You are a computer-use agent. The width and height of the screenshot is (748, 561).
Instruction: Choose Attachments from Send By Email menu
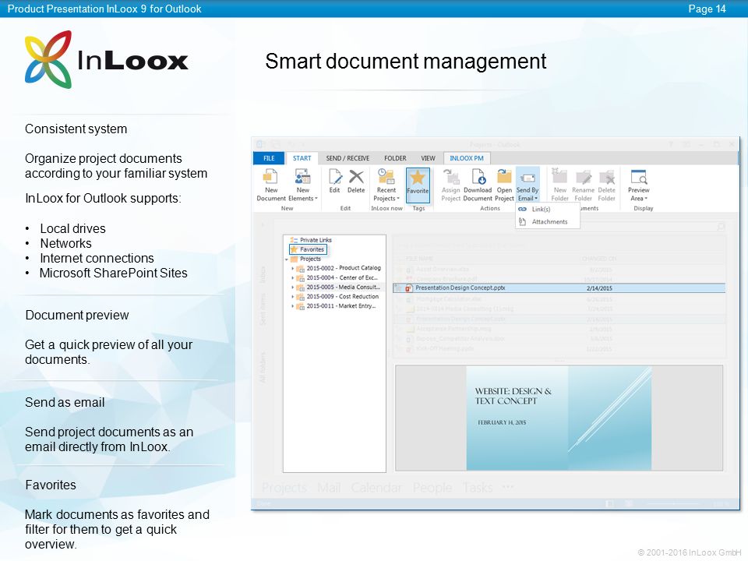pos(548,222)
